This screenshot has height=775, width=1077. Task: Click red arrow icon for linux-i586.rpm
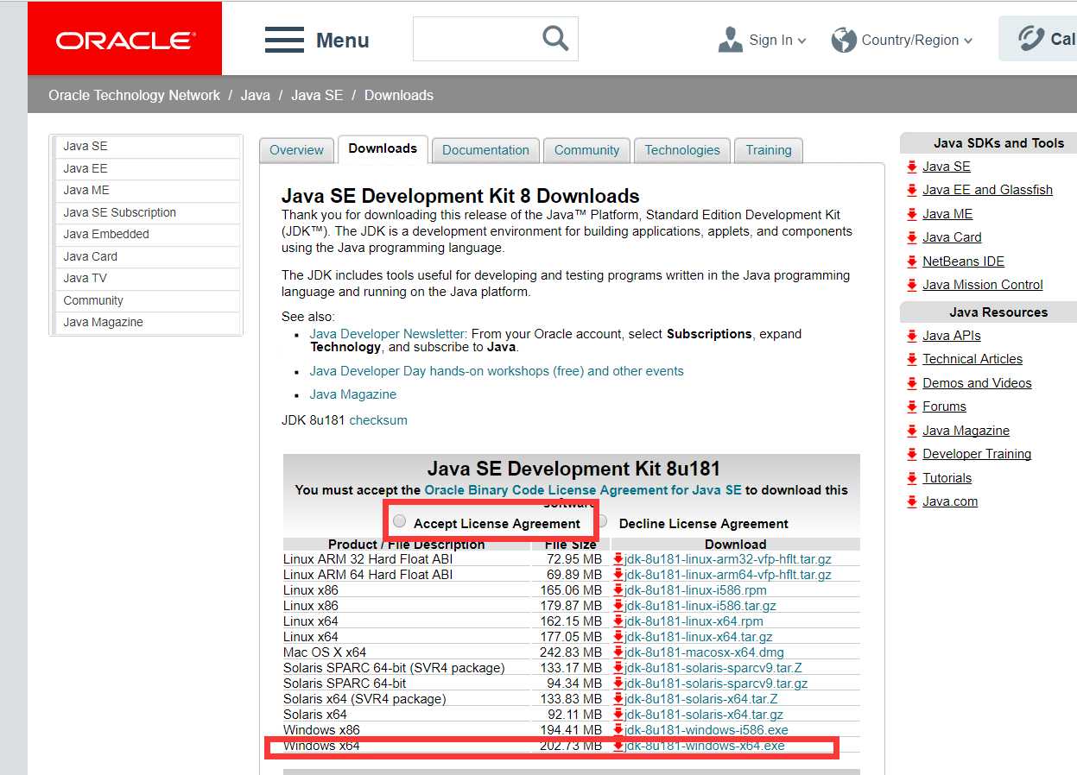tap(618, 590)
